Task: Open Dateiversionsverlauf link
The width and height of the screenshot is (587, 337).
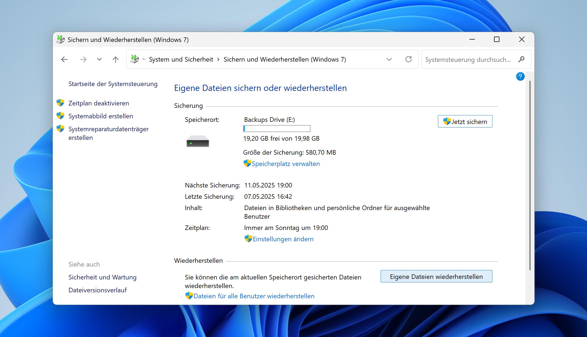Action: (98, 290)
